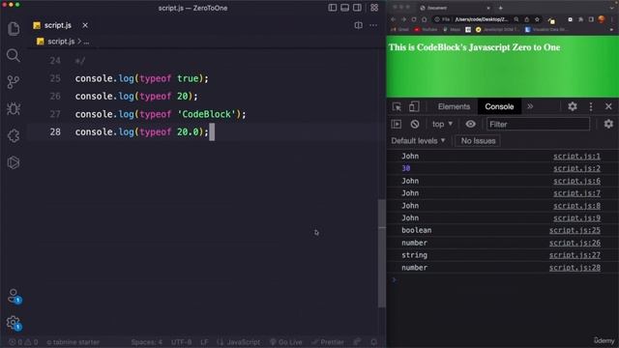The height and width of the screenshot is (348, 619).
Task: Open the Accounts menu in VS Code
Action: (x=14, y=296)
